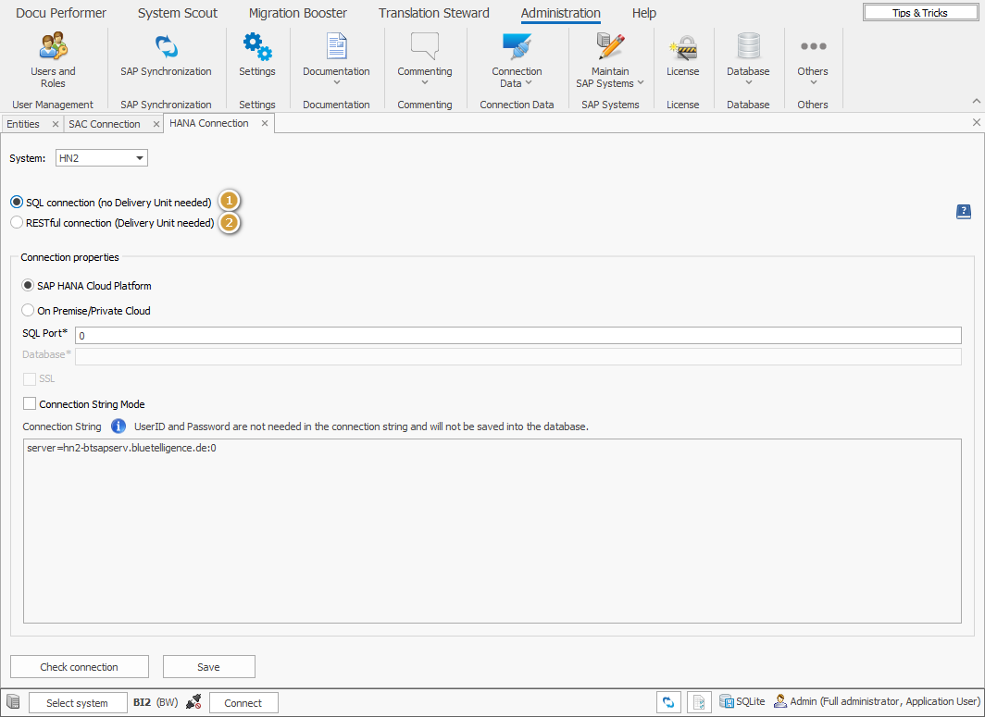Image resolution: width=985 pixels, height=717 pixels.
Task: Click the disconnected plug icon in status bar
Action: 193,701
